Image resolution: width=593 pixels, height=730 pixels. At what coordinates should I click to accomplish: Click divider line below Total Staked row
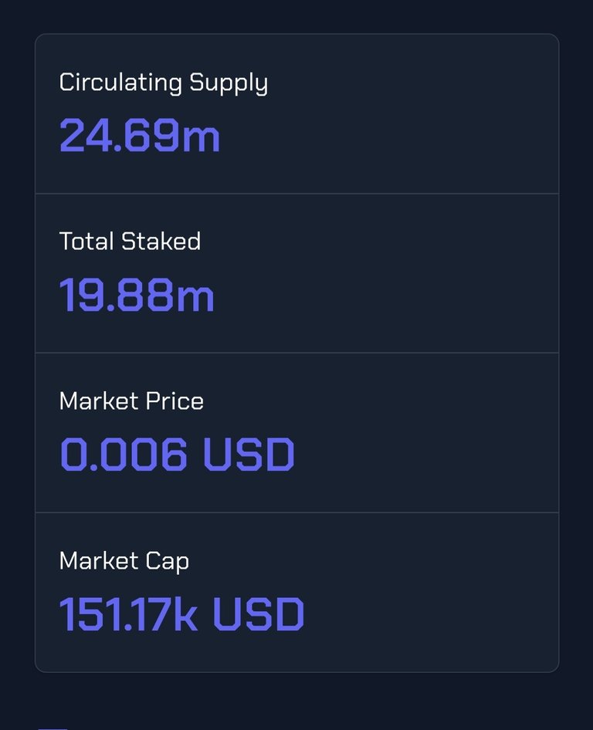(x=296, y=353)
